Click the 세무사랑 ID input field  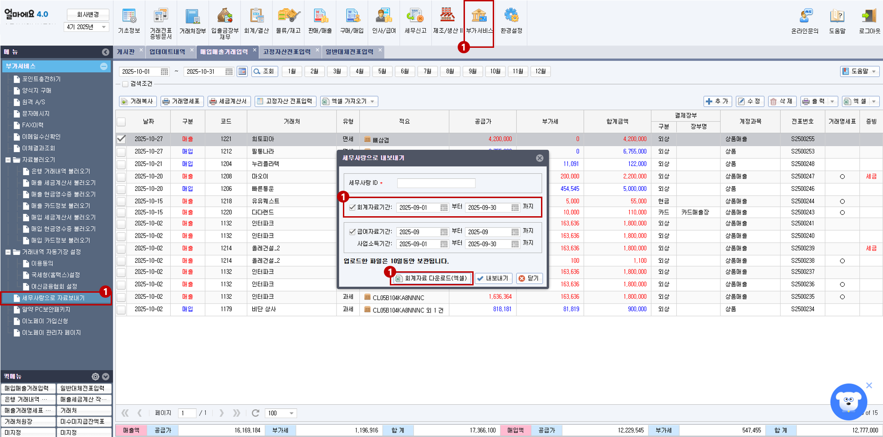436,183
